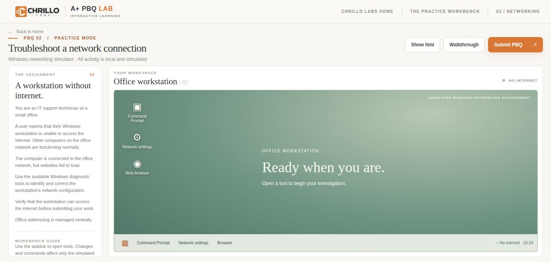This screenshot has height=262, width=551.
Task: Go to Chrillo Labs Home
Action: (x=367, y=11)
